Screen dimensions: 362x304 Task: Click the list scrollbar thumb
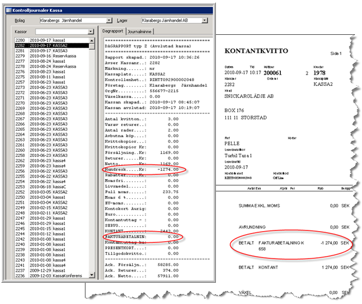coord(92,46)
